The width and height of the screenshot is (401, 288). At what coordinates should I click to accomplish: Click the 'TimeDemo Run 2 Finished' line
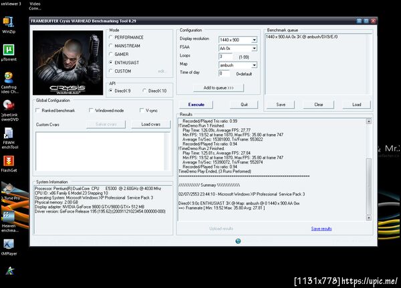(x=202, y=148)
